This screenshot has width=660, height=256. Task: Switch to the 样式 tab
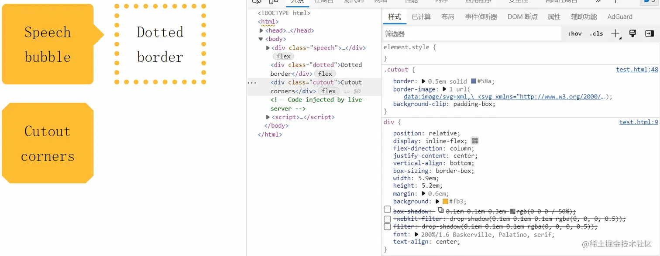tap(395, 17)
